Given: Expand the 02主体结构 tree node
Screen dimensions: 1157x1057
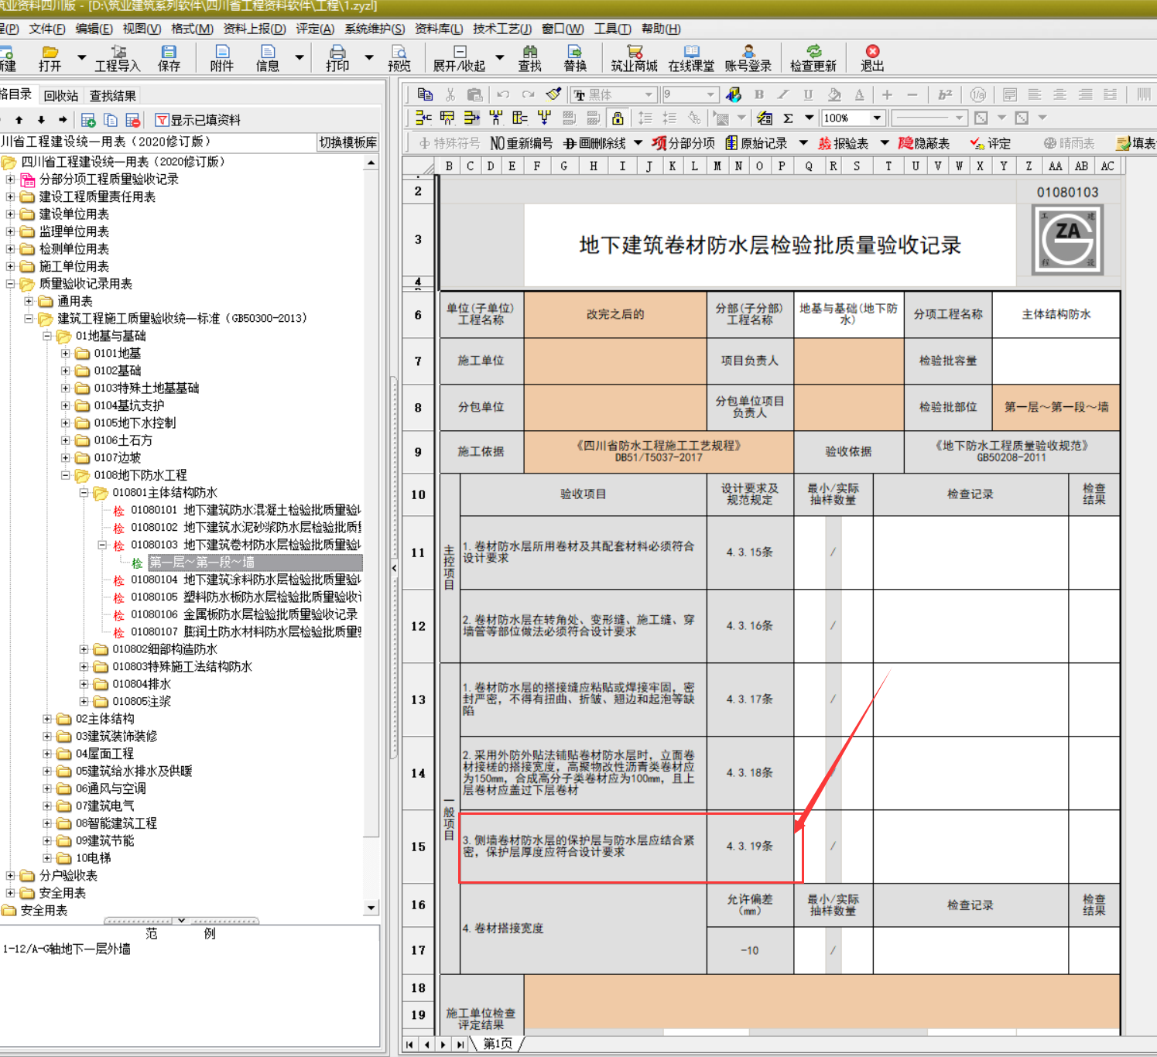Looking at the screenshot, I should tap(47, 719).
